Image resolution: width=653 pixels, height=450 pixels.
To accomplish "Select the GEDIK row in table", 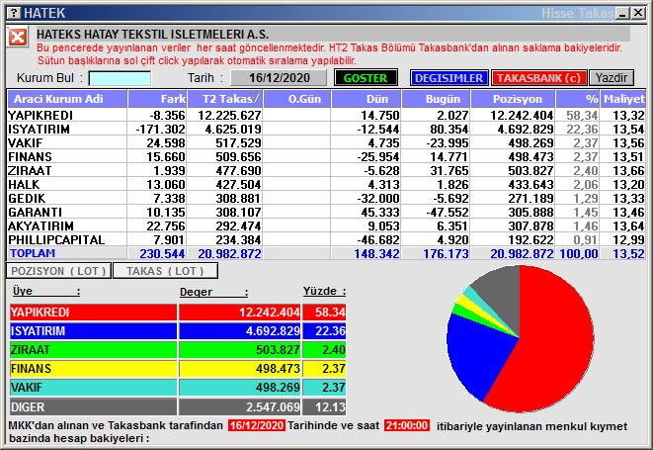I will pyautogui.click(x=326, y=198).
